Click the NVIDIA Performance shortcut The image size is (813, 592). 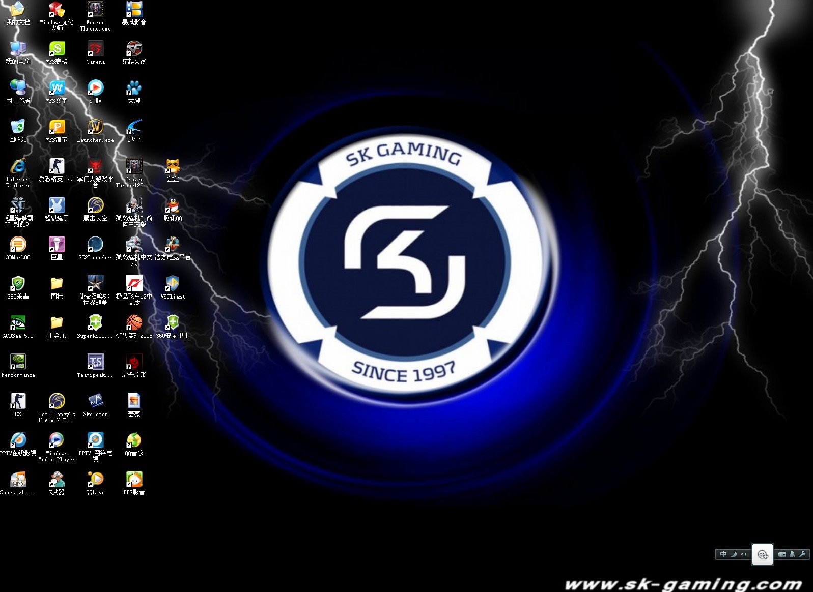click(x=18, y=362)
